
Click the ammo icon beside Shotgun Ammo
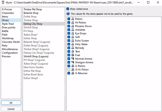point(73,62)
